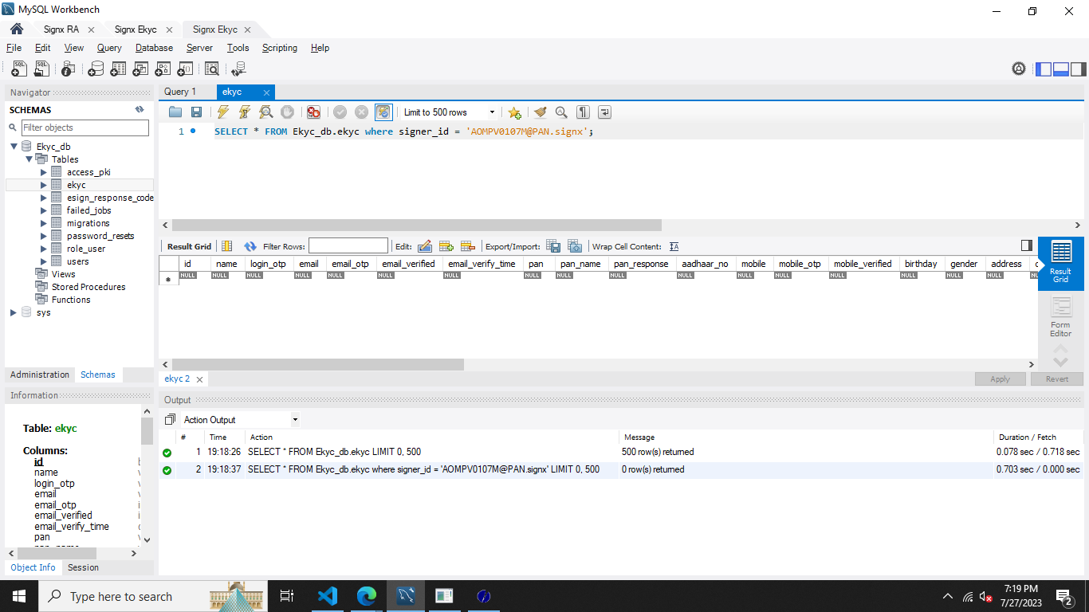Click Filter objects search field
Image resolution: width=1089 pixels, height=612 pixels.
[85, 127]
